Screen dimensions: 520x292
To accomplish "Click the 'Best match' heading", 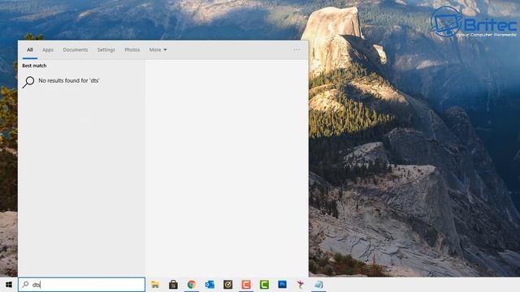I will click(x=34, y=66).
